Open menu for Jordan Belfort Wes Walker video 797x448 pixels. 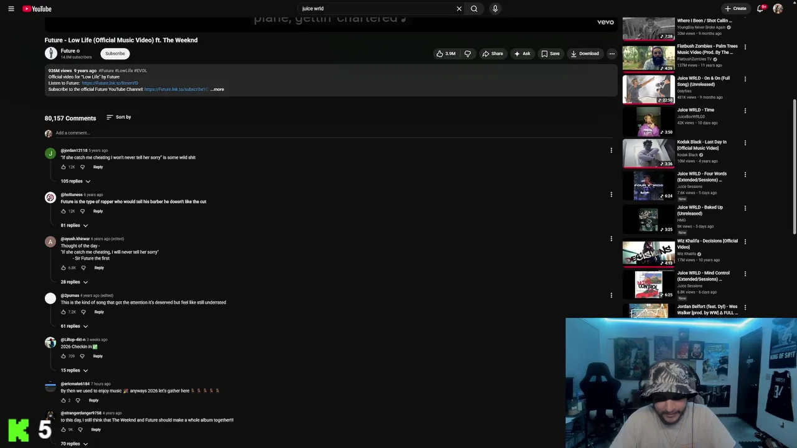pos(745,307)
